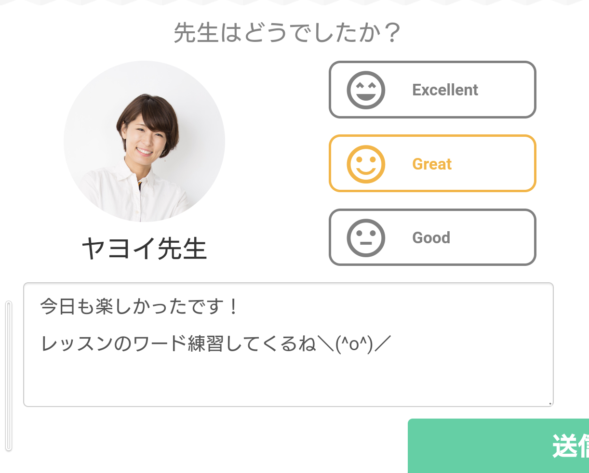Click the laughing face icon for Excellent

click(x=366, y=90)
